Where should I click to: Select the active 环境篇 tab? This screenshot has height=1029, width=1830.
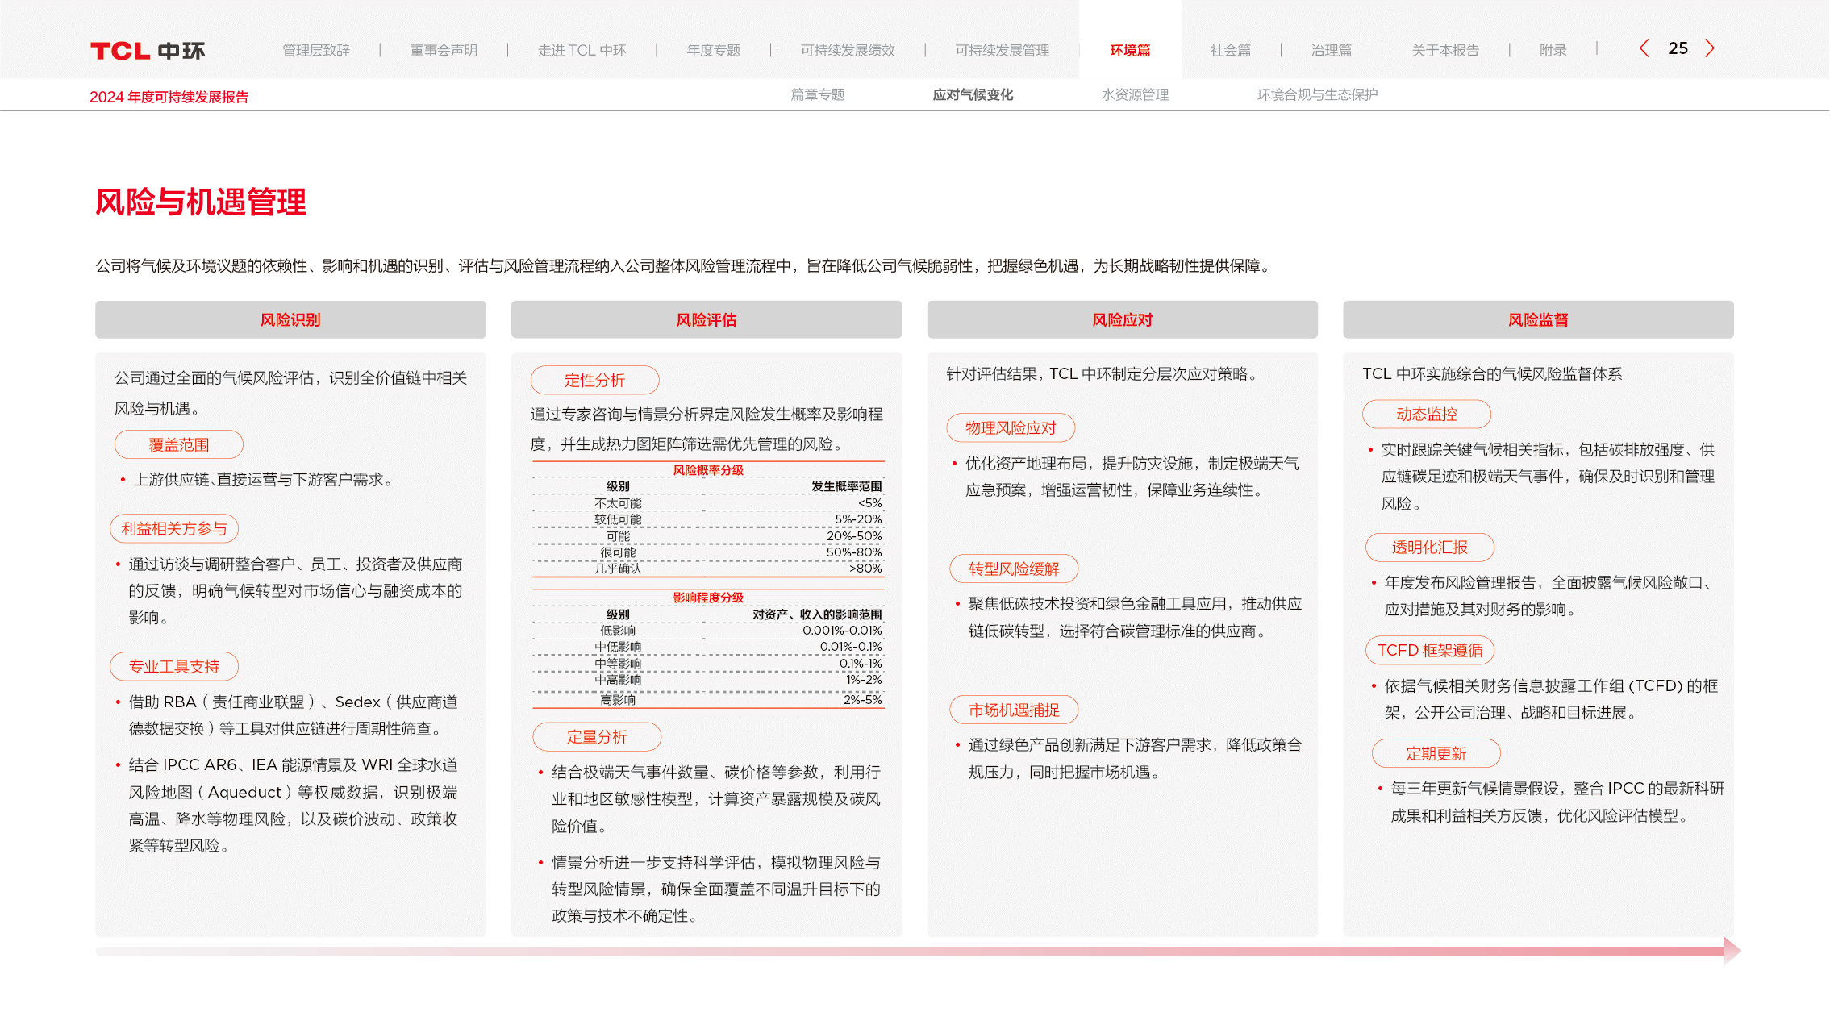pos(1130,50)
